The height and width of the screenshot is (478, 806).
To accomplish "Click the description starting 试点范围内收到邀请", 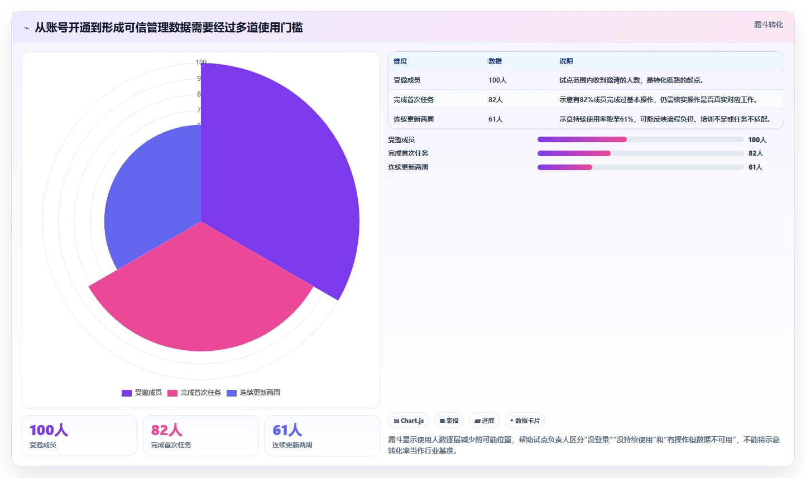I will tap(631, 80).
